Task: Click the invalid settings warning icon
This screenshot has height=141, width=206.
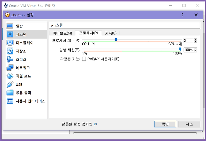Action: tap(96, 124)
